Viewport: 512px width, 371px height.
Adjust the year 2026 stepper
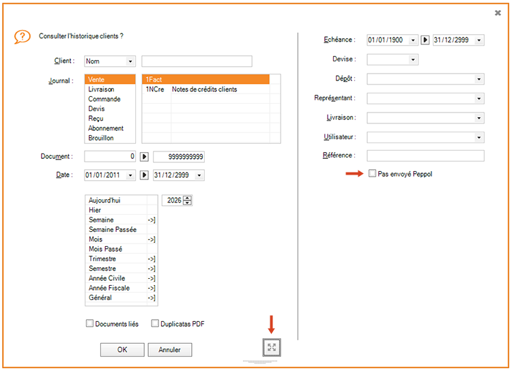click(188, 201)
